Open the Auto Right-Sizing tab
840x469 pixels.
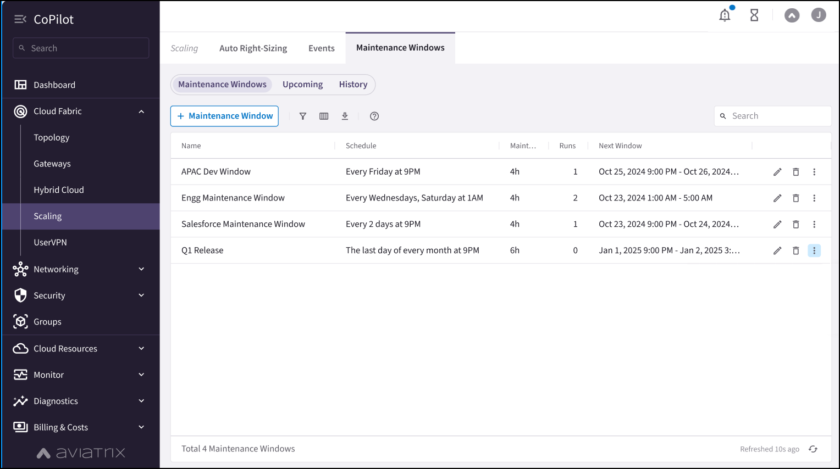click(253, 48)
